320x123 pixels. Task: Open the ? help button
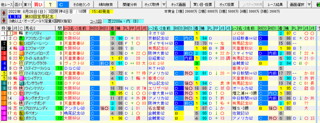pyautogui.click(x=50, y=4)
